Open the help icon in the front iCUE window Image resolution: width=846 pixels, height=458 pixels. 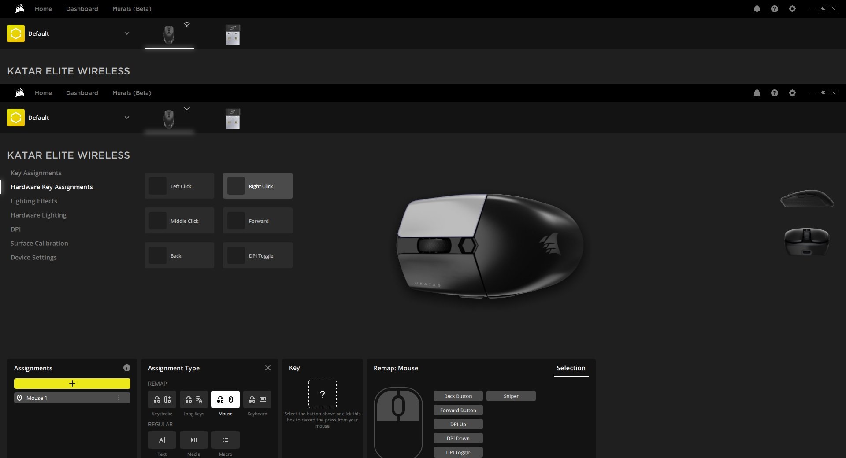[x=775, y=93]
